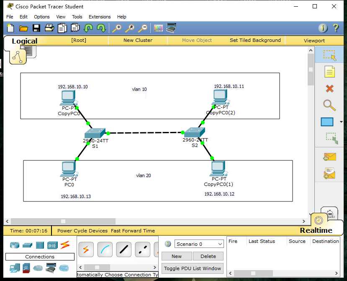Click the Undo green arrow icon
The height and width of the screenshot is (281, 347).
[x=88, y=28]
